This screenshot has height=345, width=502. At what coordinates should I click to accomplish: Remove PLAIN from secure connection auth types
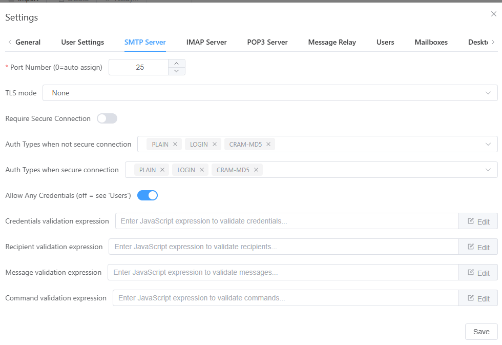(162, 170)
